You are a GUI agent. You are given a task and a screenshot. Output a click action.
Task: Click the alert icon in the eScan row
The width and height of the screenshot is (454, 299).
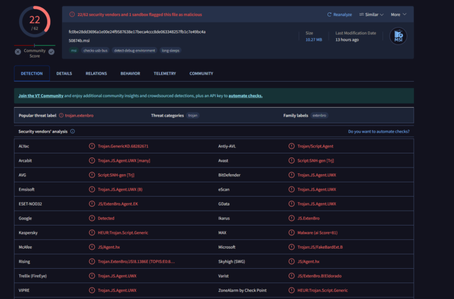[291, 189]
